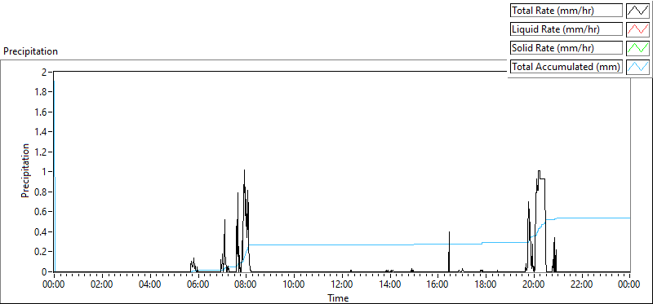Viewport: 653px width, 304px height.
Task: Click the Time axis label
Action: tap(338, 297)
